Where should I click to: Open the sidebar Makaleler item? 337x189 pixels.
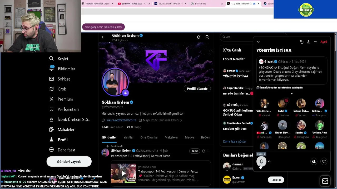62,129
